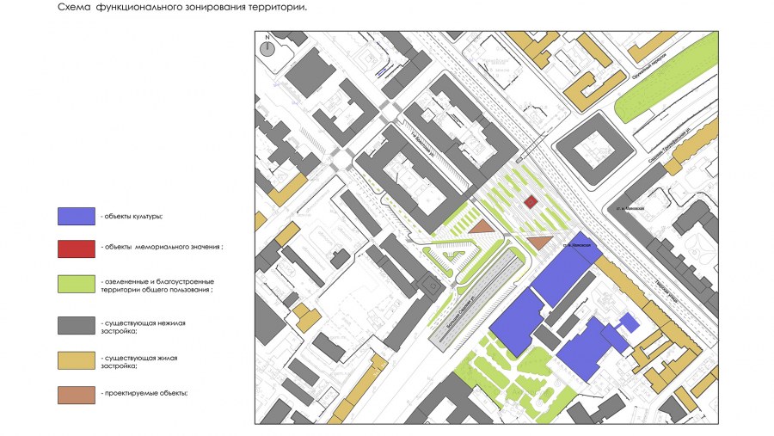Click the small blue culture building
Screen dimensions: 774x436
click(630, 322)
